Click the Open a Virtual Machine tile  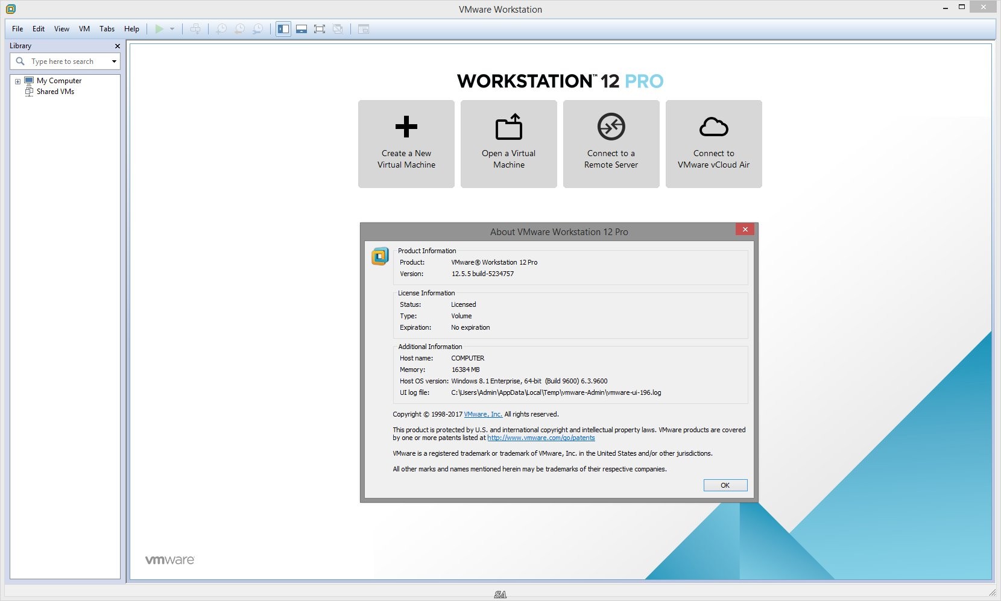pyautogui.click(x=509, y=144)
